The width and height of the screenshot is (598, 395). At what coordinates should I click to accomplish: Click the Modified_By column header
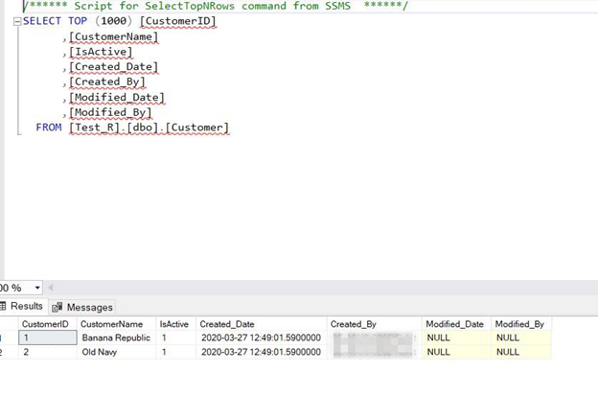coord(519,324)
